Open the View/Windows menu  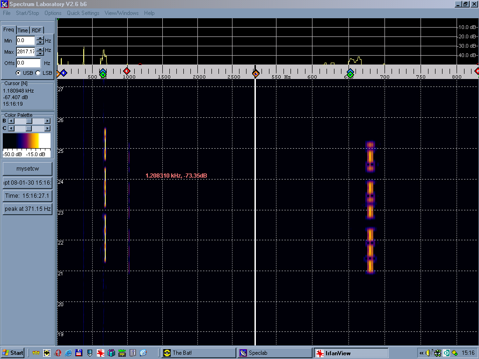point(122,13)
